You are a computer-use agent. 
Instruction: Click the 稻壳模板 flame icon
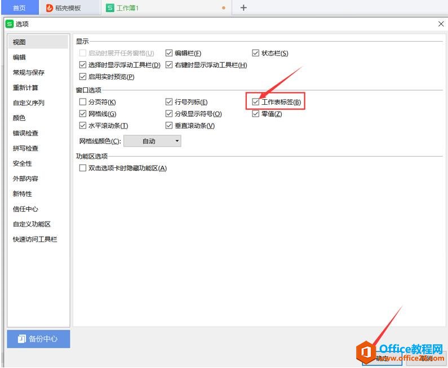coord(49,8)
